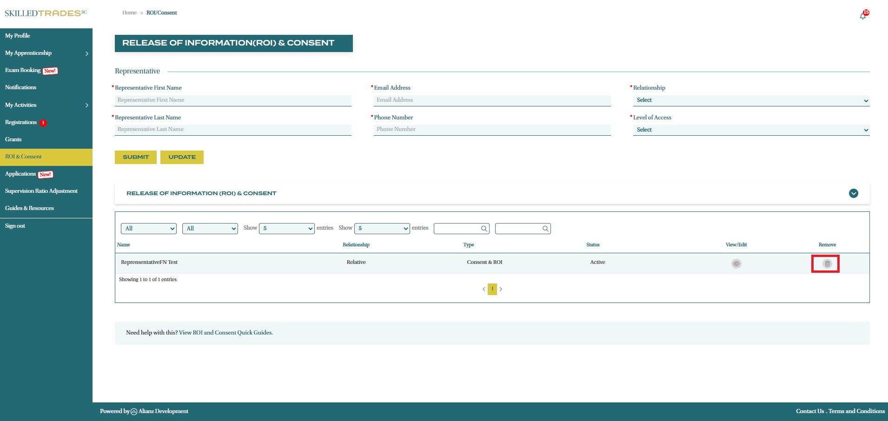Image resolution: width=888 pixels, height=421 pixels.
Task: Go to the previous page arrow
Action: click(x=484, y=289)
